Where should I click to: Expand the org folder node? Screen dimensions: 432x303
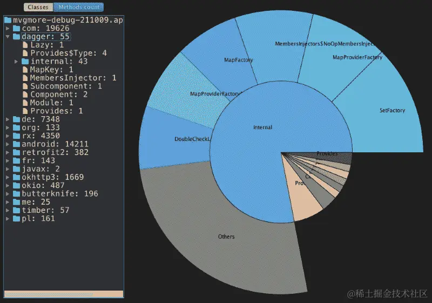[x=8, y=127]
